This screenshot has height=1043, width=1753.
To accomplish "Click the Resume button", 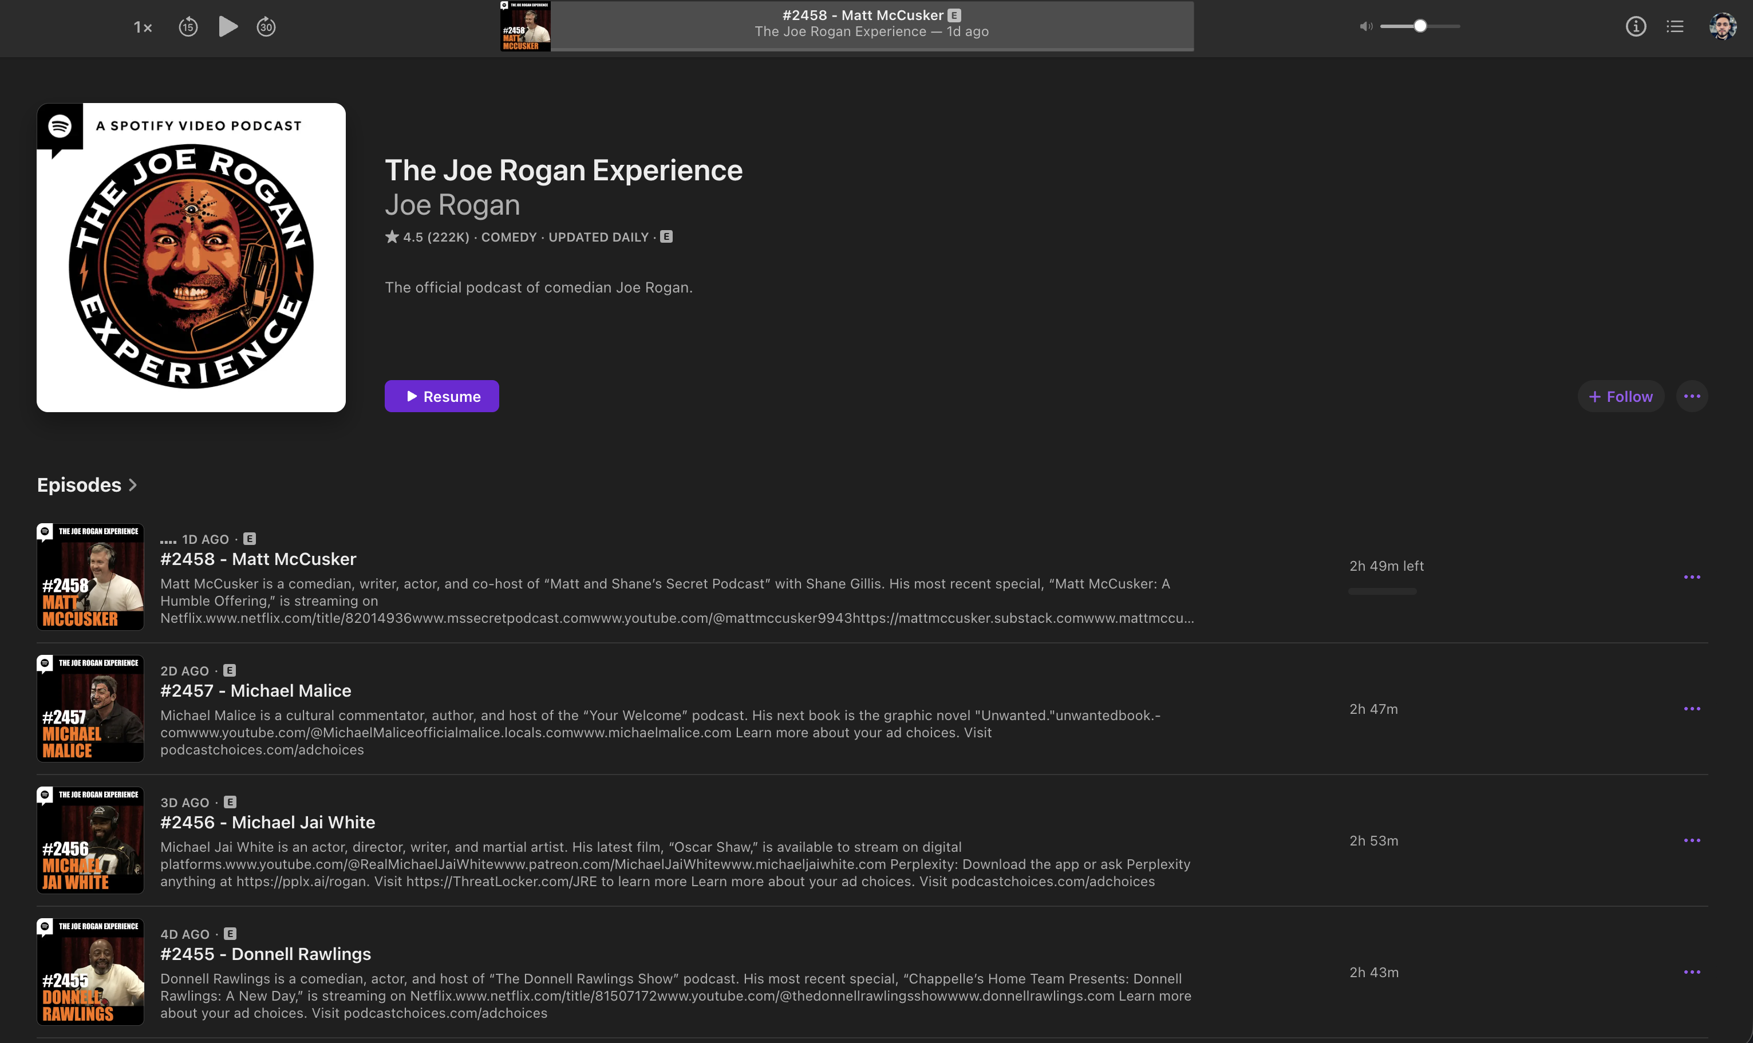I will pos(441,396).
